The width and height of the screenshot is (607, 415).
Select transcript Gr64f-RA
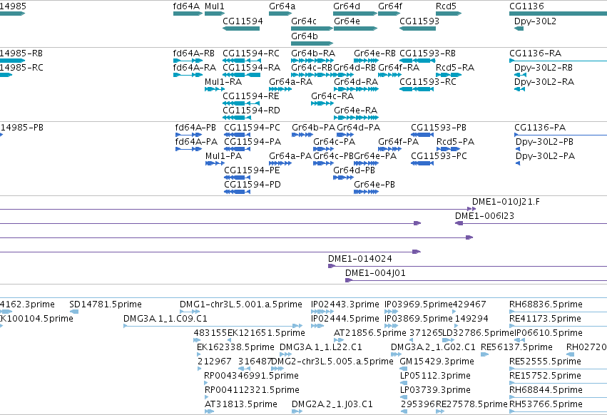click(389, 75)
